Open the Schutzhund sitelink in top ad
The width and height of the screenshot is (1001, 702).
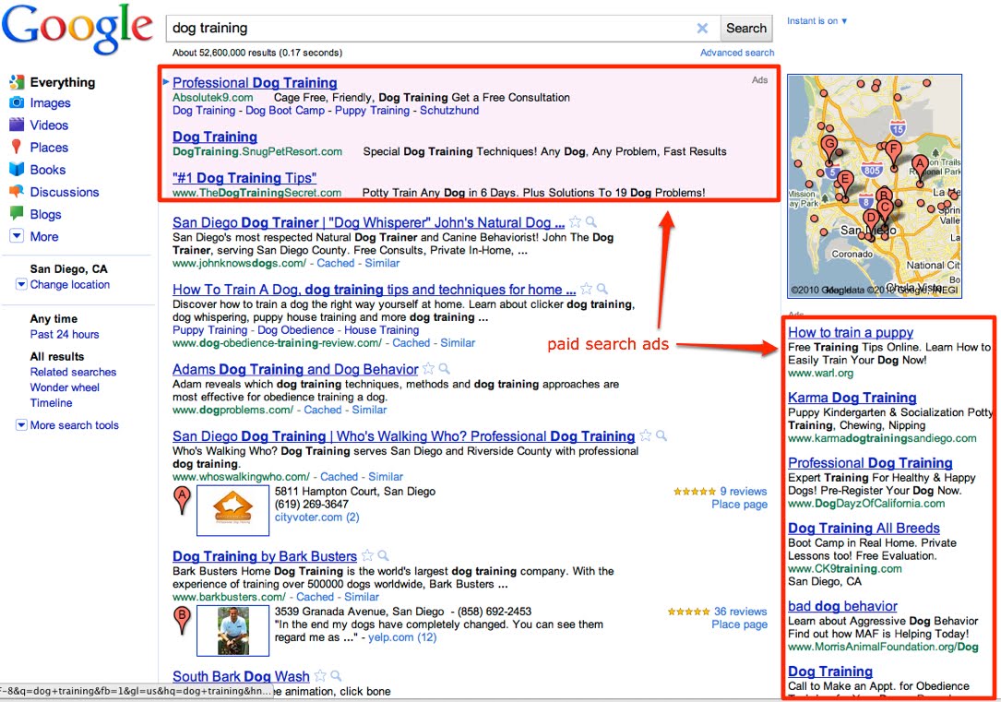(448, 111)
